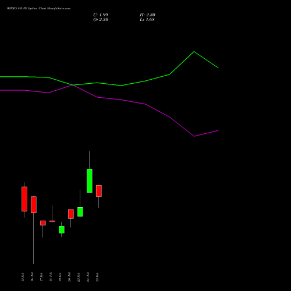Click the lowest point of the purple indicator line
The height and width of the screenshot is (291, 291).
coord(194,136)
